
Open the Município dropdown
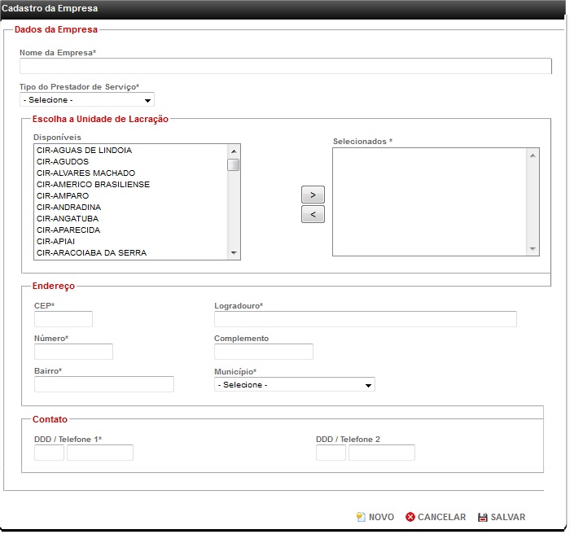[x=296, y=386]
